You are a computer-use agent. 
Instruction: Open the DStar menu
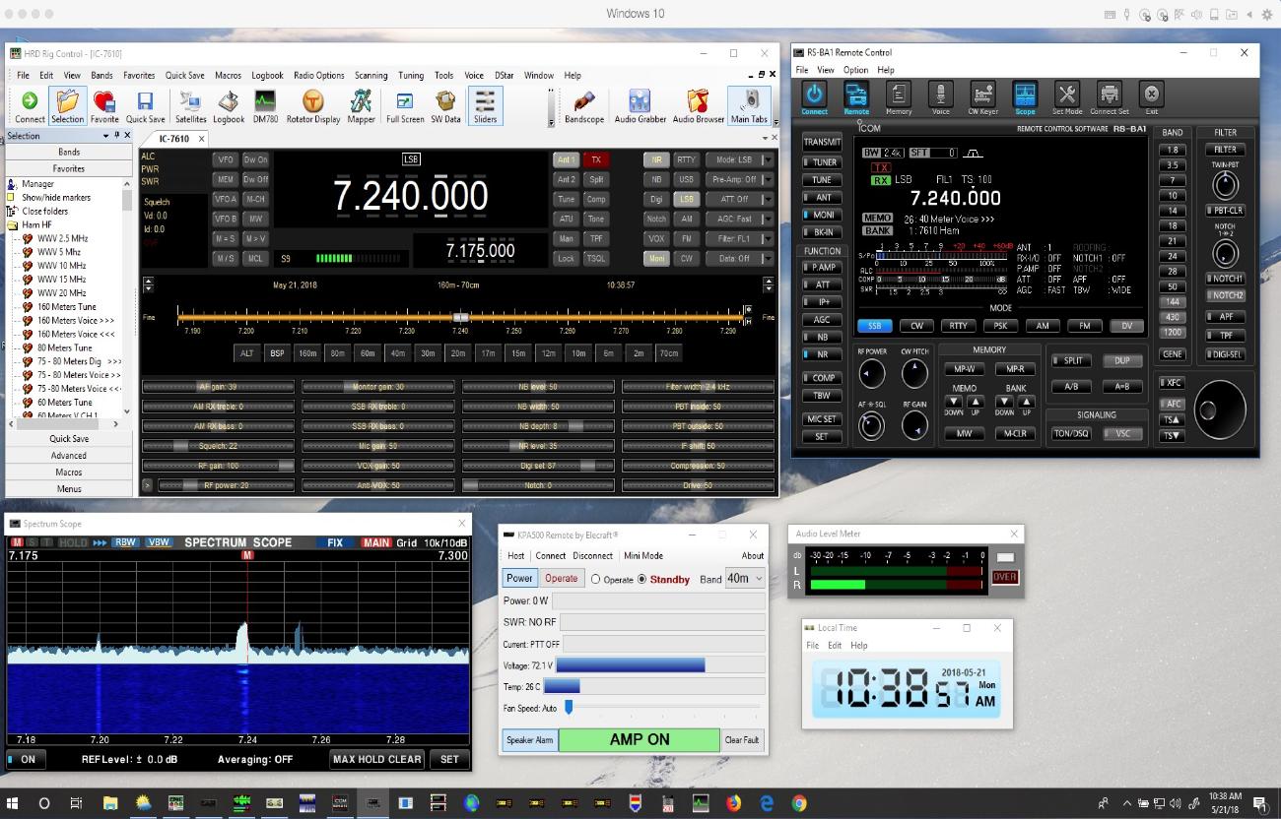click(x=504, y=75)
